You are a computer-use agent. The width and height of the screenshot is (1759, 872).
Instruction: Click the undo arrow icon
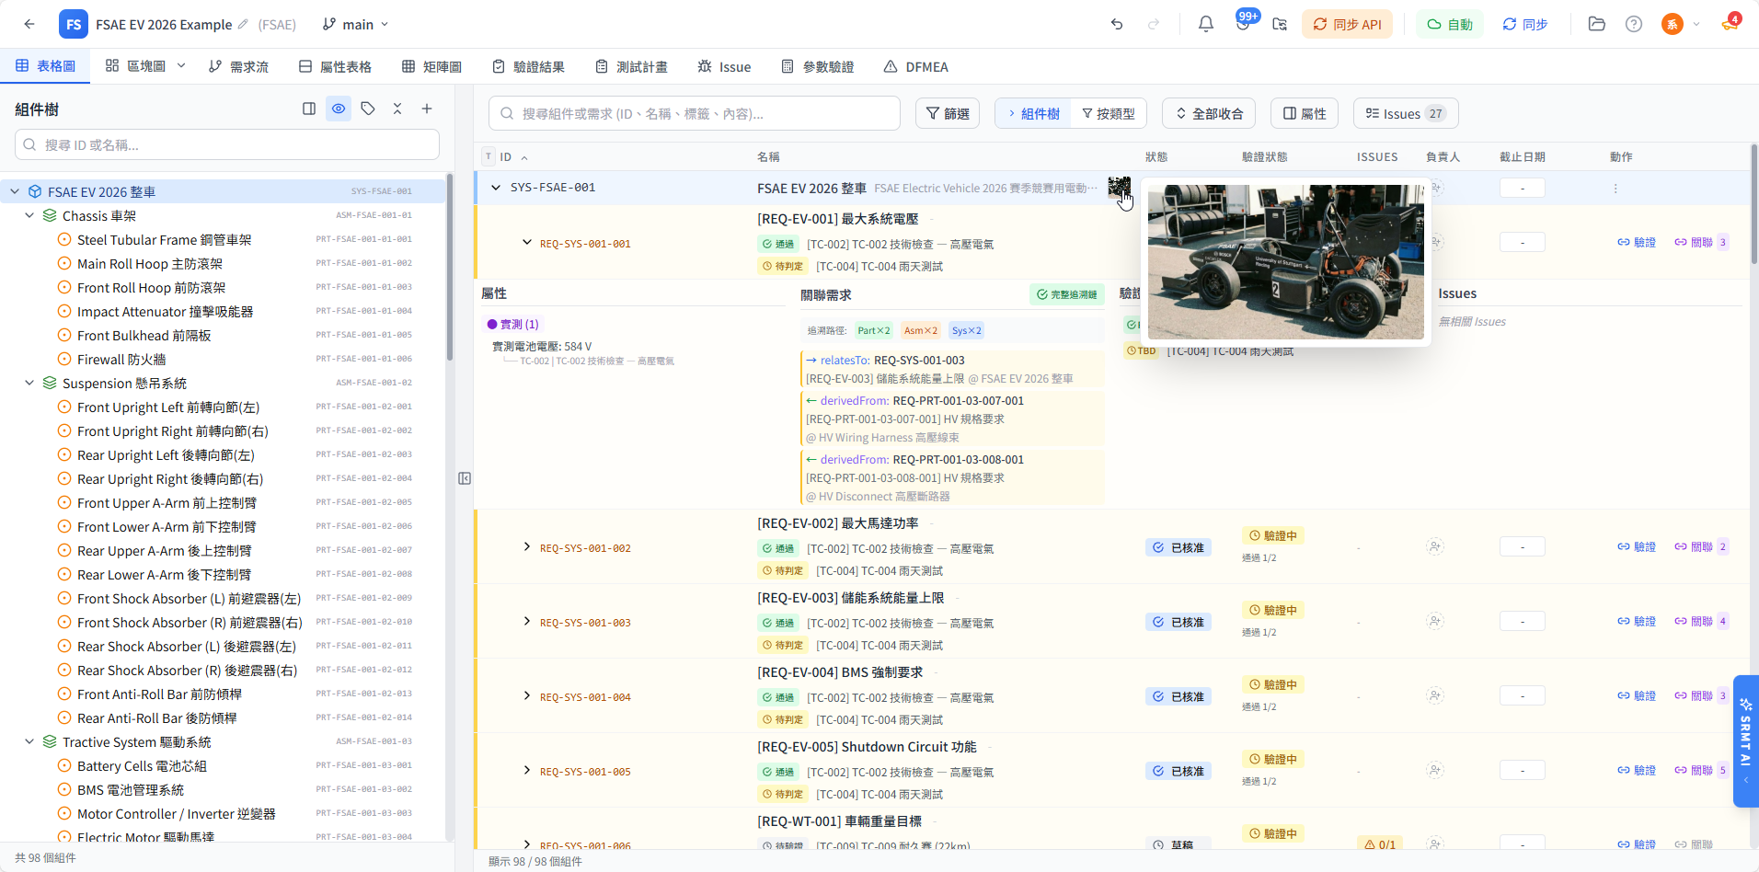pyautogui.click(x=1117, y=24)
